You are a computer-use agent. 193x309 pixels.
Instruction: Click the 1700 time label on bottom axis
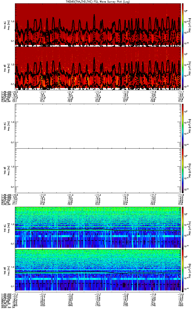[98, 305]
